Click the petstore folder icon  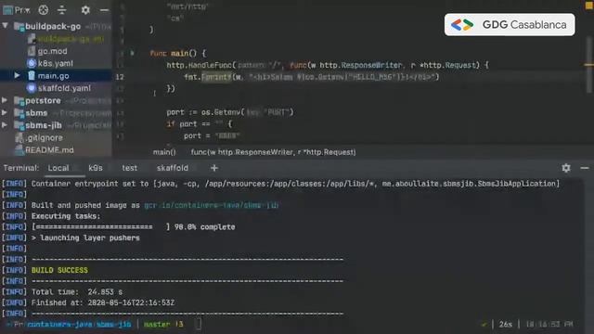(19, 101)
